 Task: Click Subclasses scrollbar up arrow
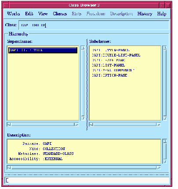(165, 48)
